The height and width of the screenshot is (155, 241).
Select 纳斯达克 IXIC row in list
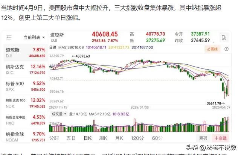[x=26, y=70]
